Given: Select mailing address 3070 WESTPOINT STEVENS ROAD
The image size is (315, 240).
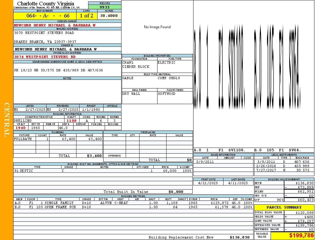Looking at the screenshot, I should tap(44, 32).
